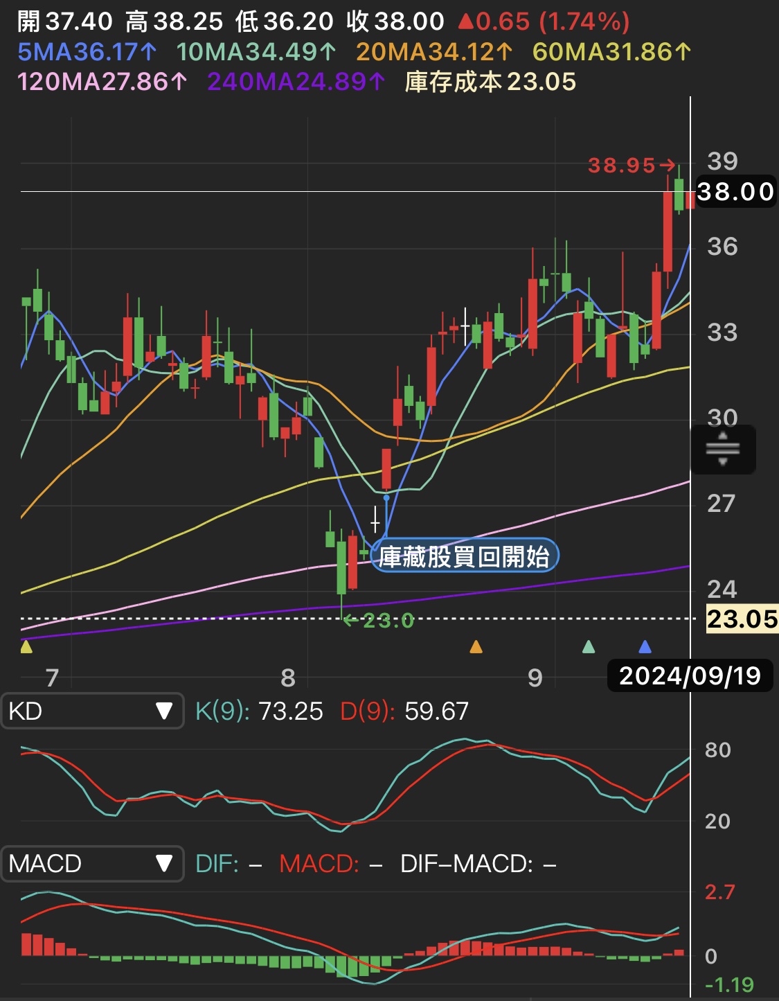779x1001 pixels.
Task: Toggle the 240MA24.89 moving average label
Action: [x=296, y=82]
